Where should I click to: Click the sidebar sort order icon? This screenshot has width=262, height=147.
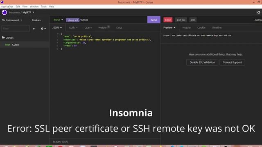(x=34, y=29)
